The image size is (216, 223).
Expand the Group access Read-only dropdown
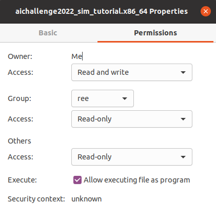click(x=132, y=119)
